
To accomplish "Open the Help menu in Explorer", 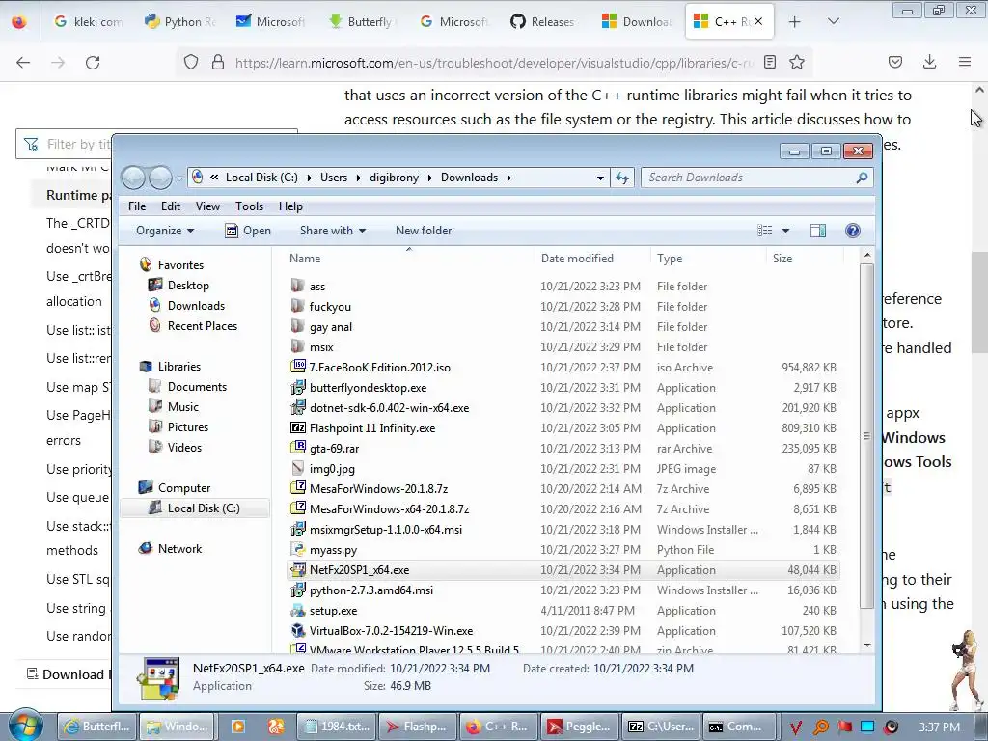I will coord(290,206).
